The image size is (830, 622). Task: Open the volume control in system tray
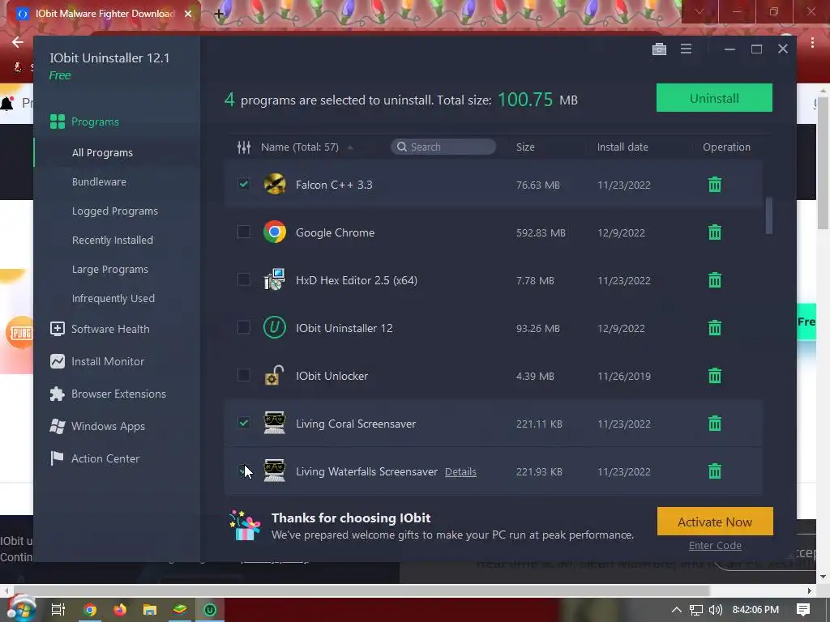point(715,610)
